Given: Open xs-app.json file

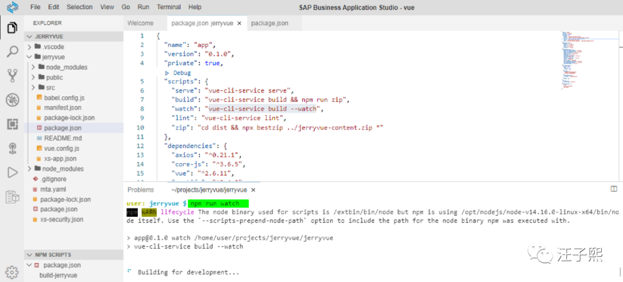Looking at the screenshot, I should (x=61, y=159).
